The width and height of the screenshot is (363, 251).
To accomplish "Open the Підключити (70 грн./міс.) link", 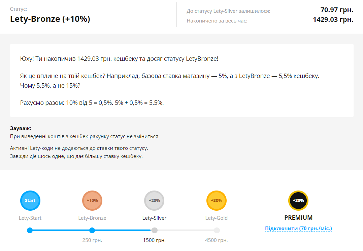I will pos(298,228).
